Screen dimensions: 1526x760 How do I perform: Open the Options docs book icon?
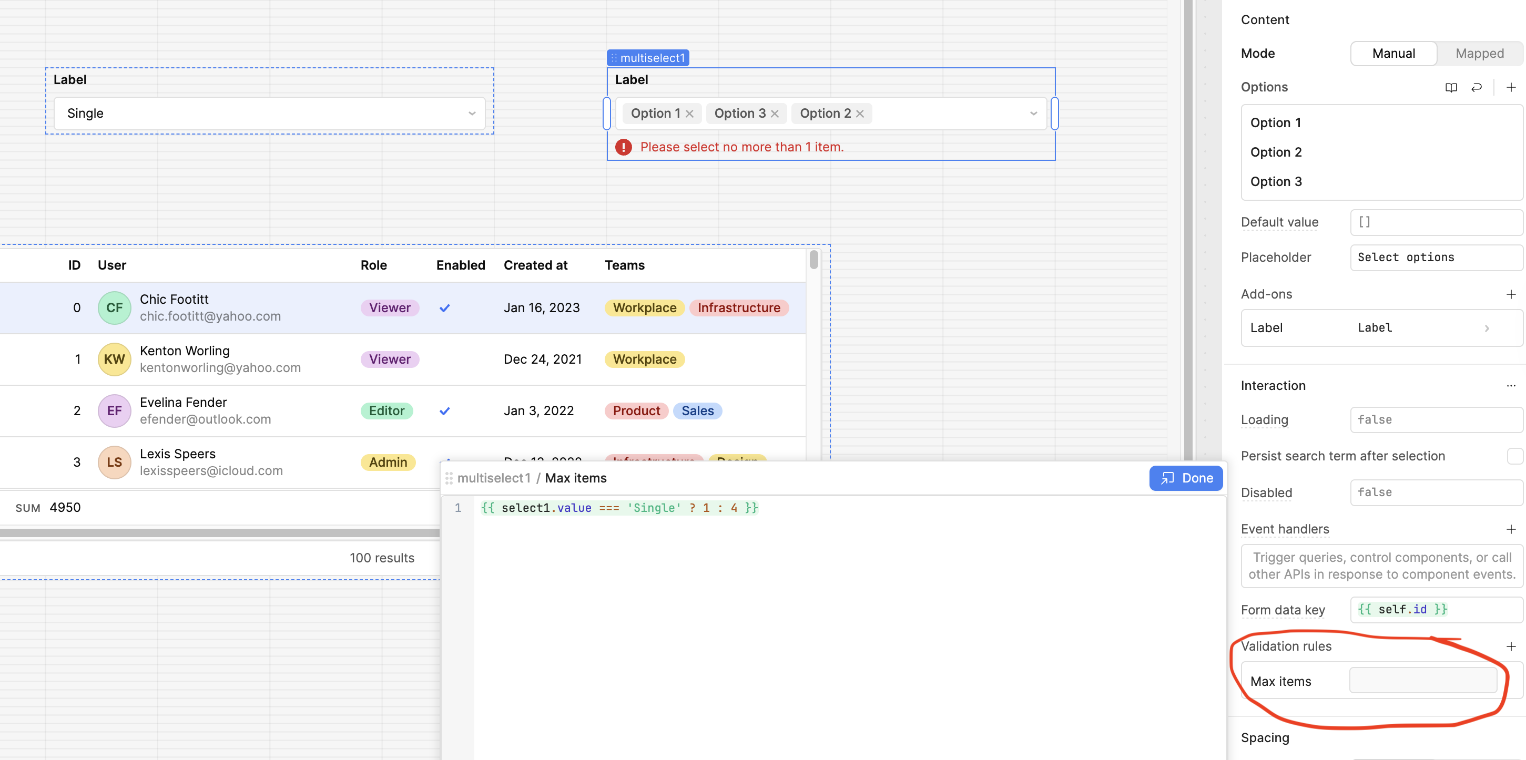[x=1451, y=88]
